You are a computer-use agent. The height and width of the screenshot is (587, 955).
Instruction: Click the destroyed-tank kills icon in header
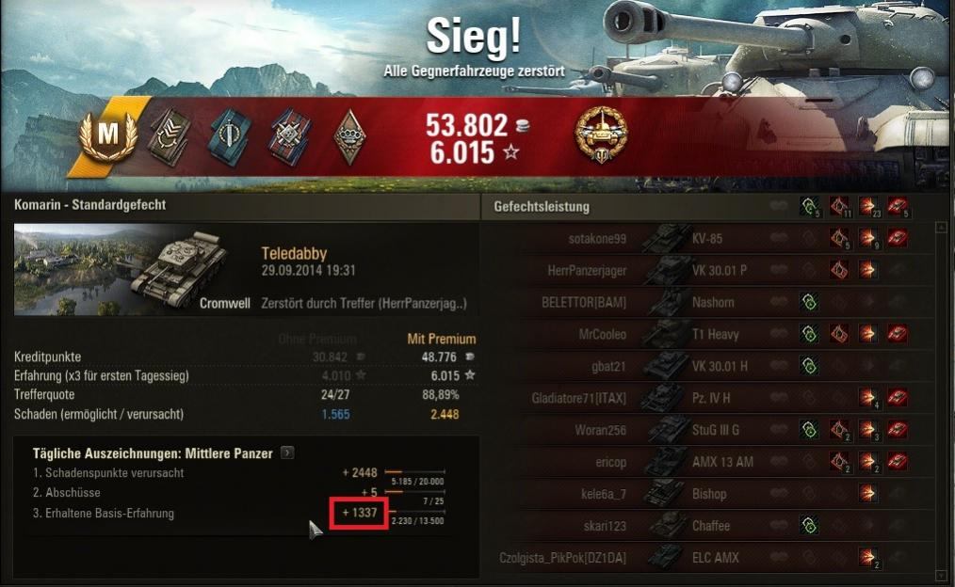pos(898,208)
